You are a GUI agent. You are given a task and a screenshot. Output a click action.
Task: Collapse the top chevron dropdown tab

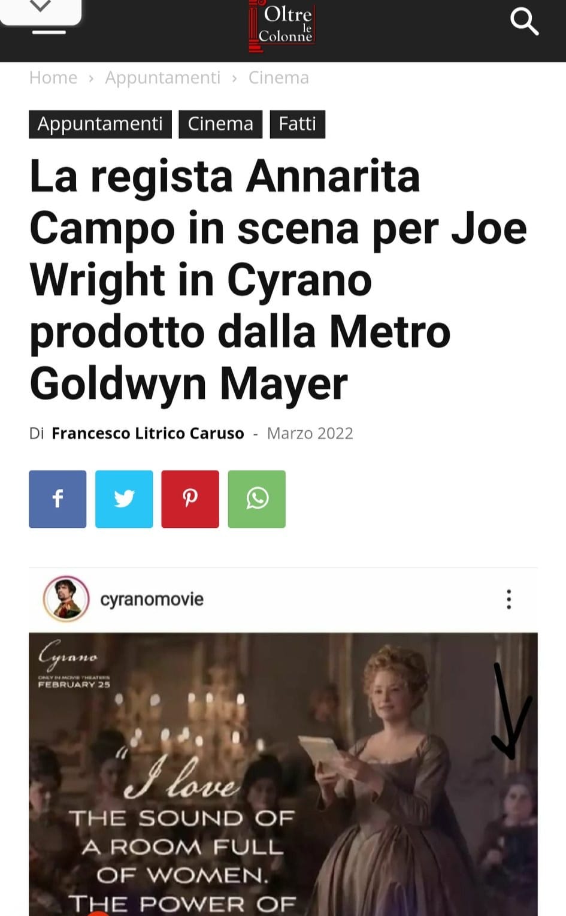tap(40, 7)
